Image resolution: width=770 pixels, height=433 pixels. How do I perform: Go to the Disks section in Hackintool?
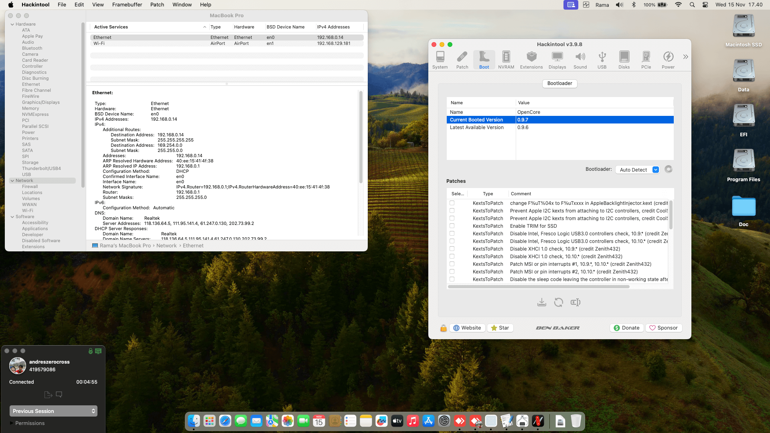coord(624,60)
